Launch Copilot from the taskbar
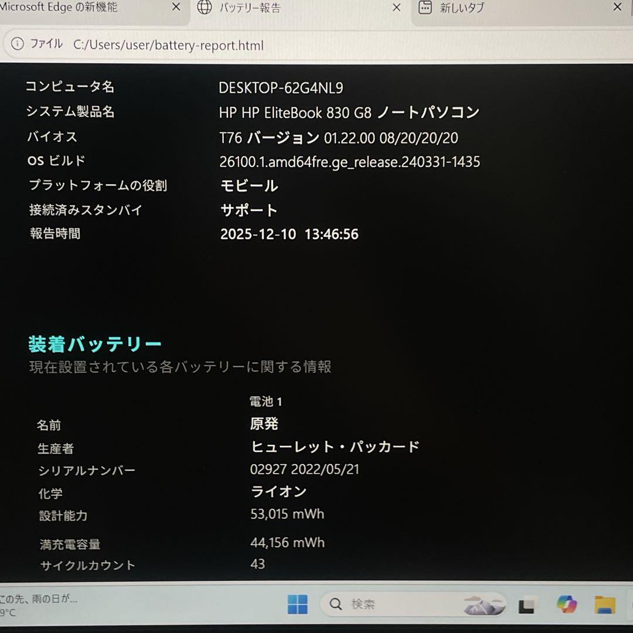The height and width of the screenshot is (633, 633). [567, 604]
